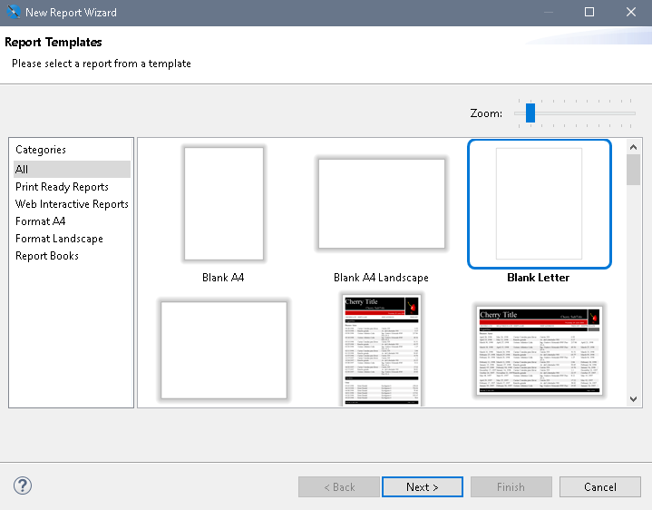Choose the Blank Letter template thumbnail
The width and height of the screenshot is (652, 510).
539,203
